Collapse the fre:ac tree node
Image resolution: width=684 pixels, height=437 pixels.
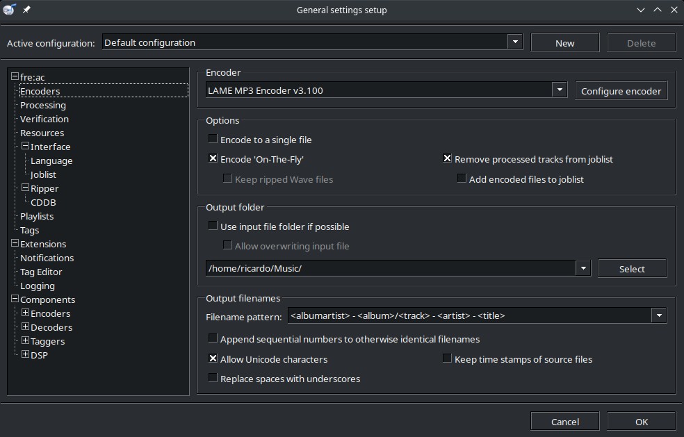(x=15, y=76)
